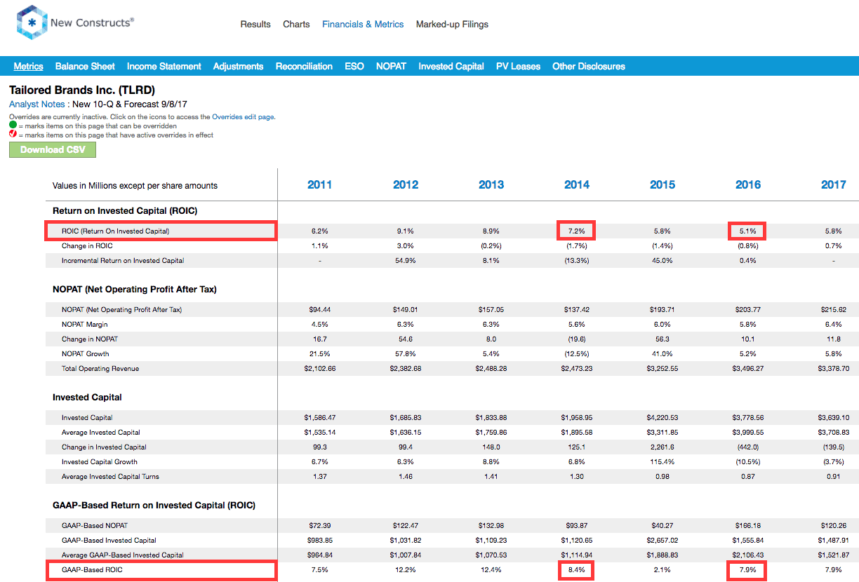Switch to the Balance Sheet tab

pos(85,66)
